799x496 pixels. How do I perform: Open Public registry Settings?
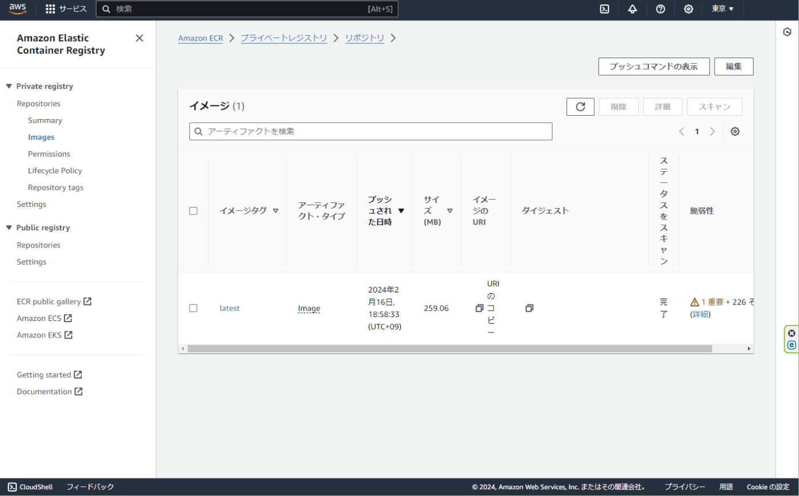[x=31, y=262]
